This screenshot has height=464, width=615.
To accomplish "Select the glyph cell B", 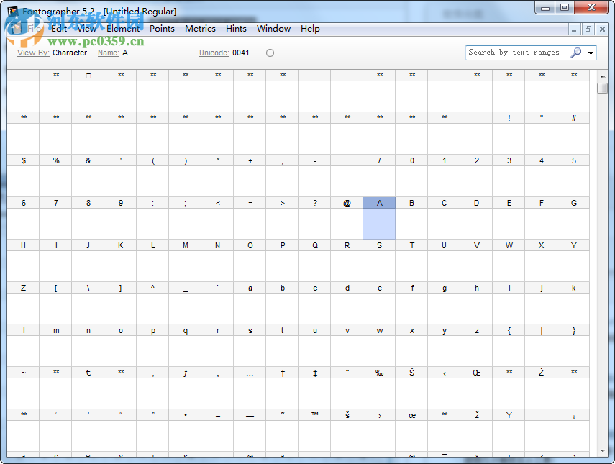I will 412,218.
